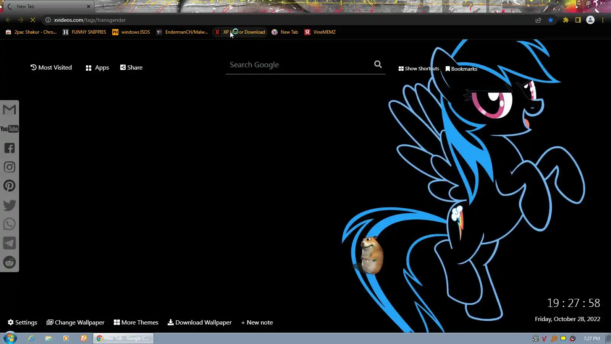Image resolution: width=611 pixels, height=344 pixels.
Task: Open Most Visited list
Action: (x=51, y=67)
